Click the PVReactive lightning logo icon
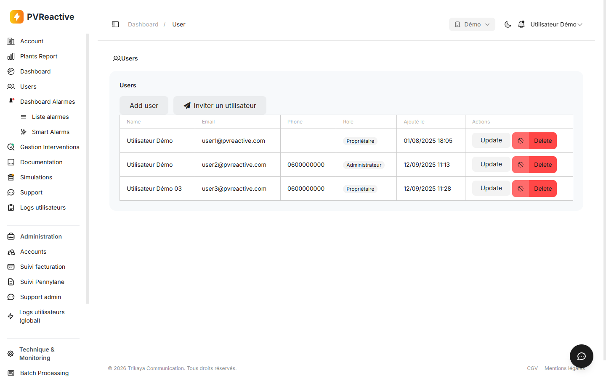 click(17, 17)
